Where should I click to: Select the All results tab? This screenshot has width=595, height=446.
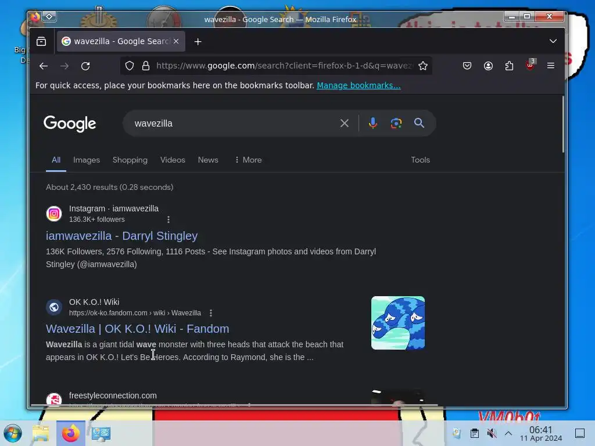(x=56, y=160)
